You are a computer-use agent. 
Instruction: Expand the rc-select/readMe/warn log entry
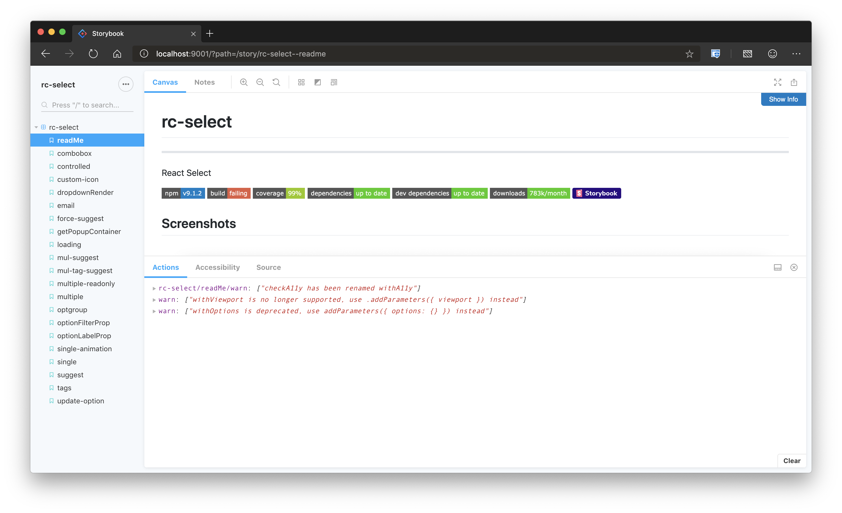click(154, 288)
